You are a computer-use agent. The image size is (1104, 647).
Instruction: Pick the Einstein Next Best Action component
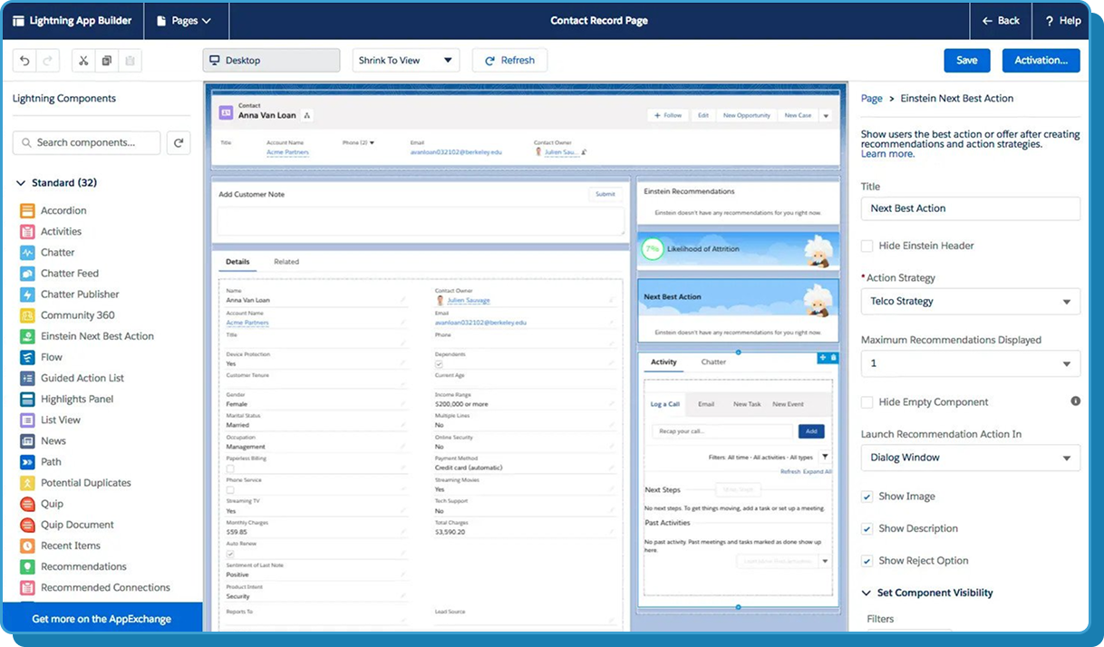click(97, 336)
